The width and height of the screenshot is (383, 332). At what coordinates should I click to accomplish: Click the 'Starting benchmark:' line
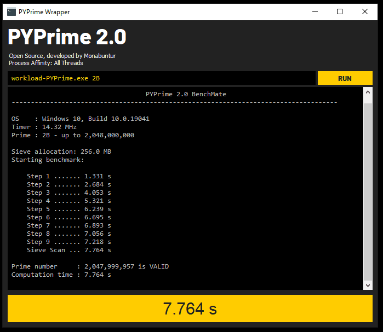click(48, 160)
